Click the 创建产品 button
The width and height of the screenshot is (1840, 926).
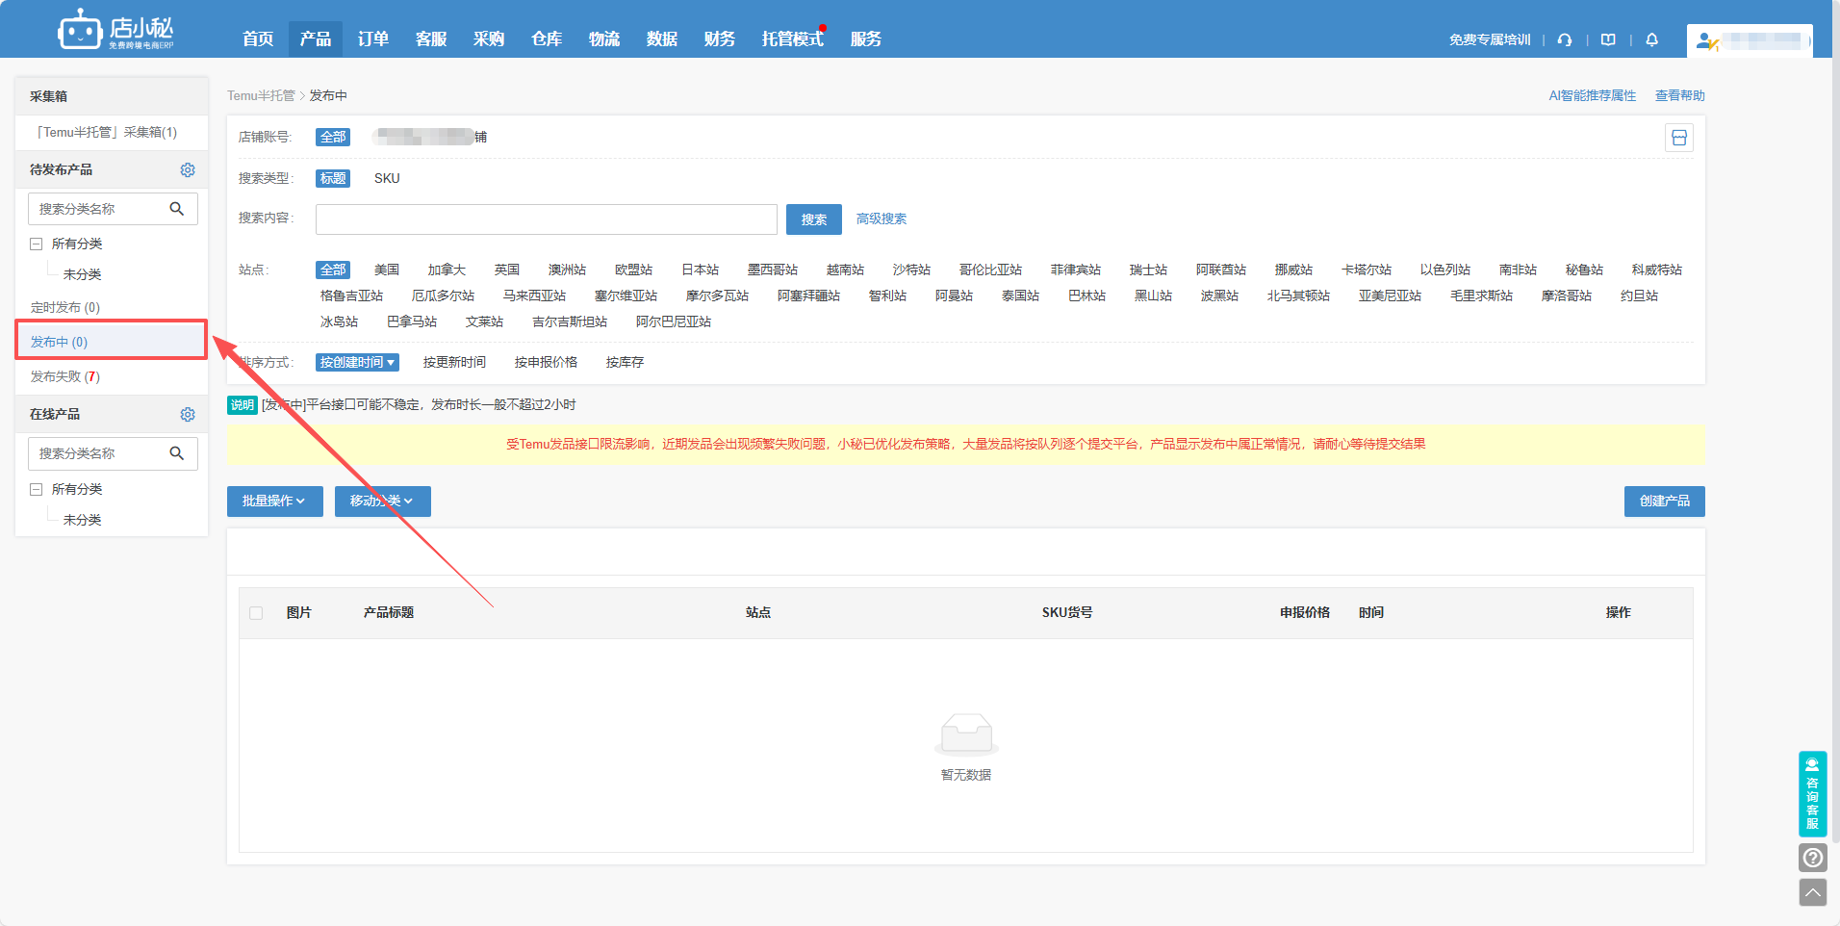[1664, 502]
